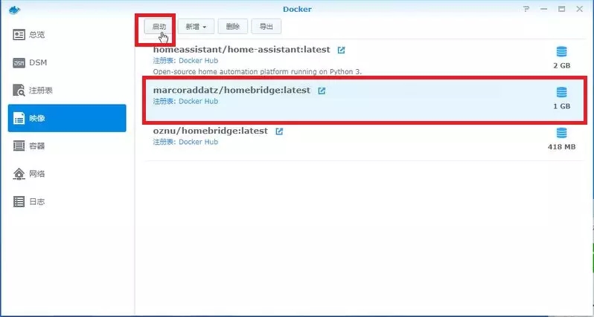The image size is (594, 317).
Task: Click the 删除 delete button
Action: click(x=232, y=27)
